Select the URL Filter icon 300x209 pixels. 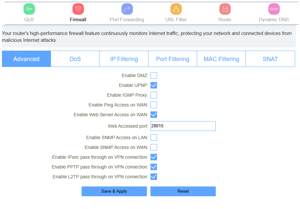coord(176,9)
